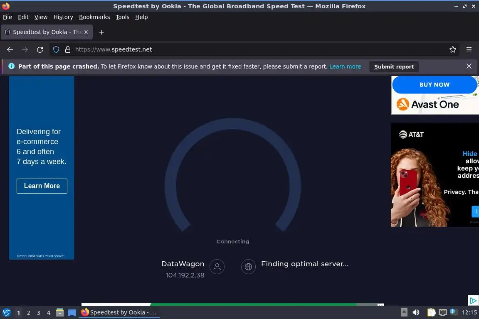Click the Submit report button
Viewport: 479px width, 319px height.
tap(394, 66)
